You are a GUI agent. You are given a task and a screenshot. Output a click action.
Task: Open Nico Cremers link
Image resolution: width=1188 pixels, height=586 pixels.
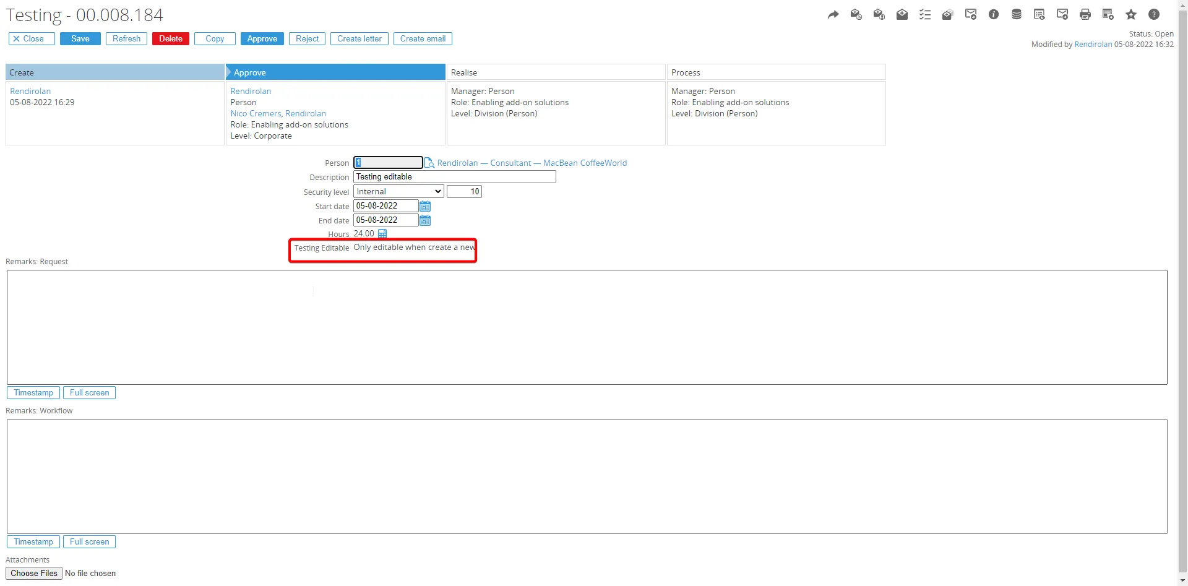click(256, 114)
